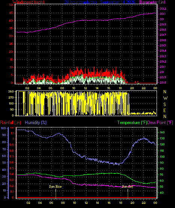Click the 29.1 barometer scale value
Screen dimensions: 175x208
tap(163, 67)
